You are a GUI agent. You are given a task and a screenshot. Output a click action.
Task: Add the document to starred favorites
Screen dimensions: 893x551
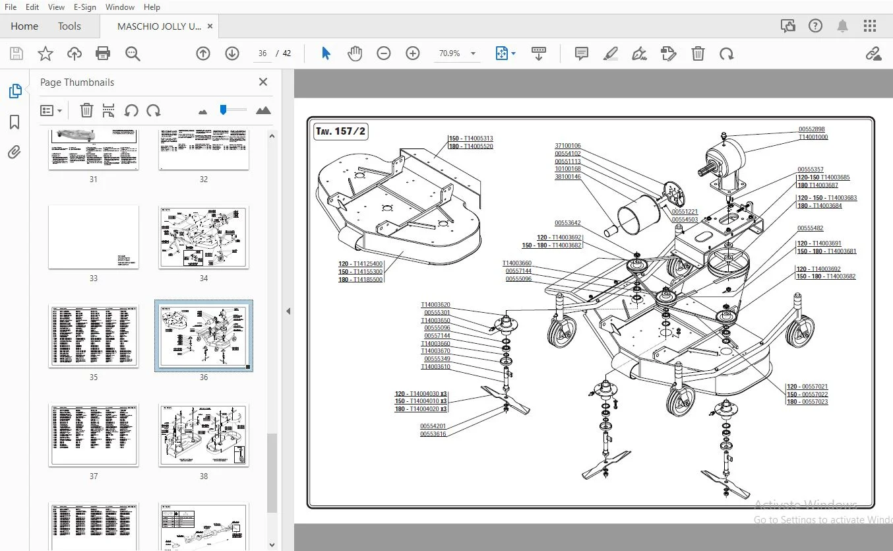(46, 53)
